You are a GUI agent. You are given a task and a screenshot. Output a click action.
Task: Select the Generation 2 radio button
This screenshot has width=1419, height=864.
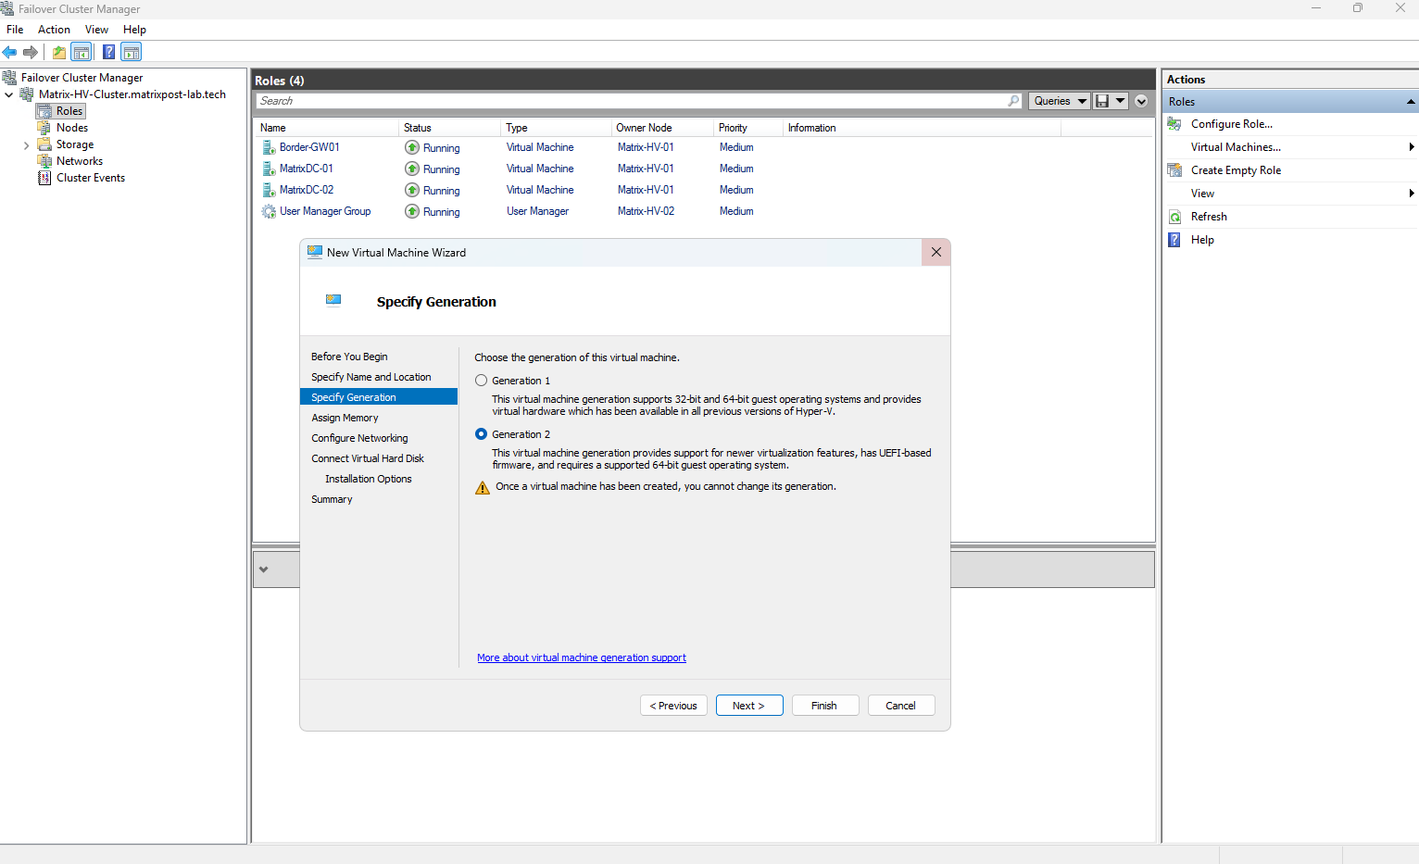coord(481,434)
